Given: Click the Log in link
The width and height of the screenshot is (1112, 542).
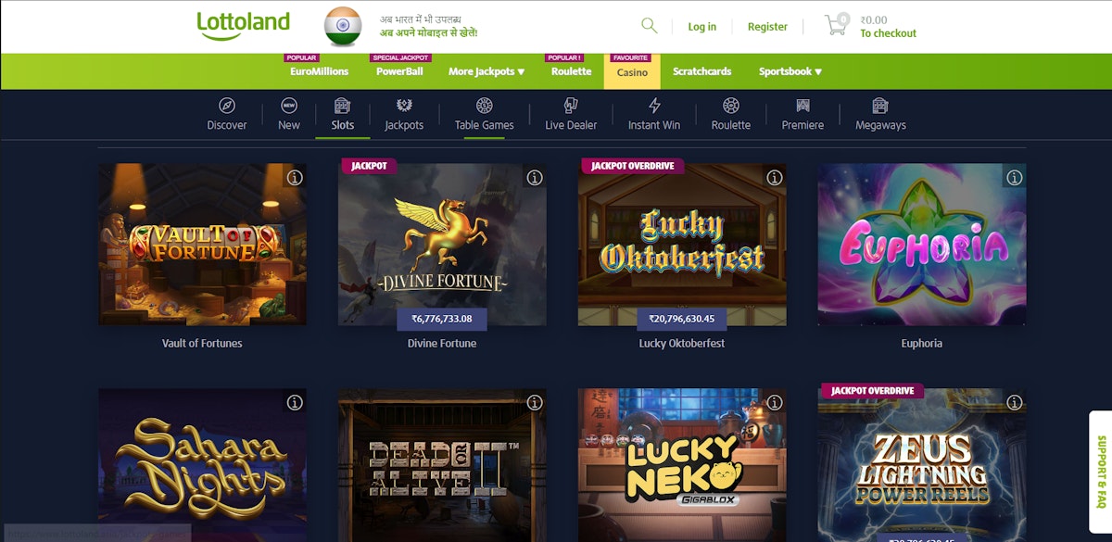Looking at the screenshot, I should 702,27.
